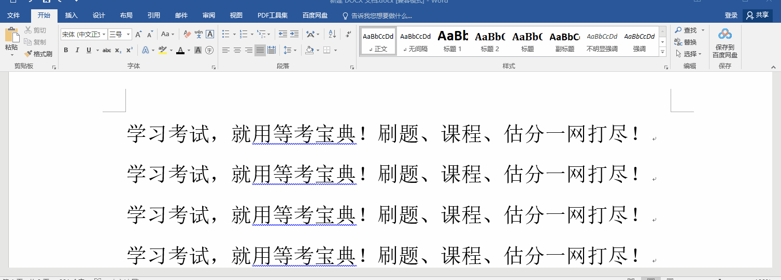The height and width of the screenshot is (280, 781).
Task: Open the font name dropdown (宋体)
Action: [104, 34]
